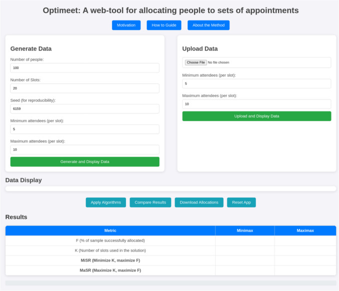The image size is (339, 291).
Task: Edit the Seed for reproducibility field
Action: (84, 108)
